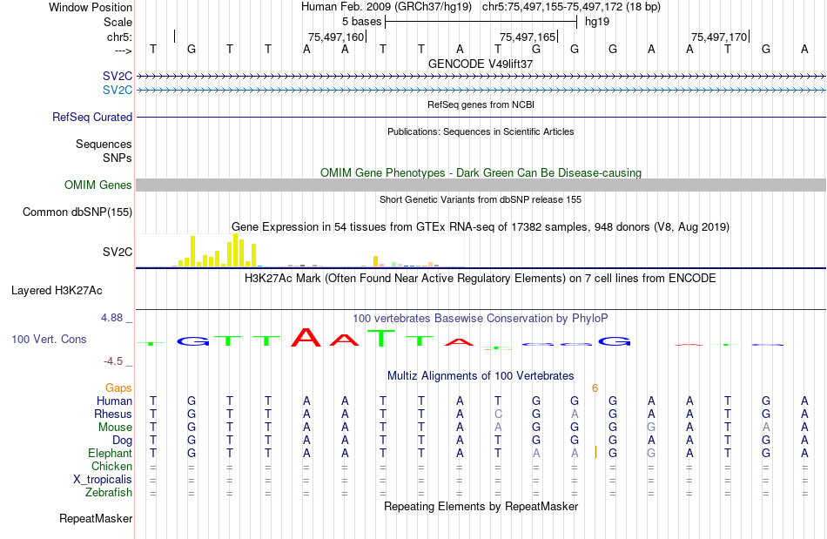Click the Gaps label
Image resolution: width=827 pixels, height=539 pixels.
pyautogui.click(x=118, y=388)
